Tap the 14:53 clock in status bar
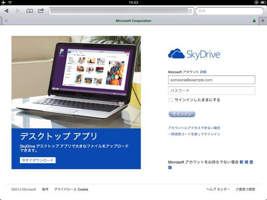Screen dimensions: 267x200 [133, 2]
